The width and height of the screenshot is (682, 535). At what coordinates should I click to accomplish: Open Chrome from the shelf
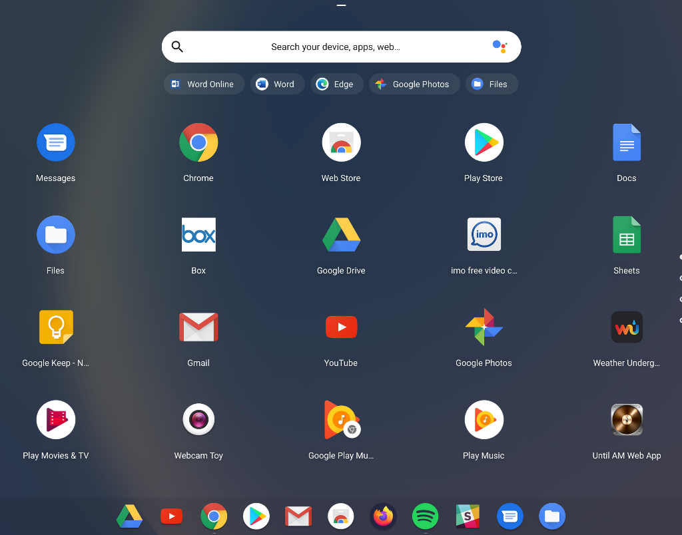[x=214, y=516]
